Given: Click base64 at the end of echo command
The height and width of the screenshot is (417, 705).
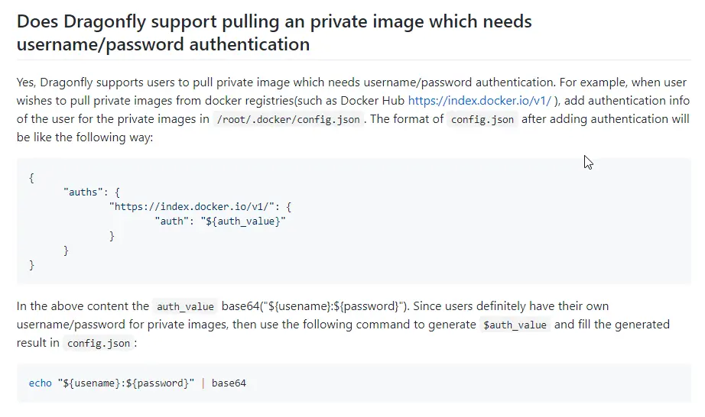Looking at the screenshot, I should (229, 383).
